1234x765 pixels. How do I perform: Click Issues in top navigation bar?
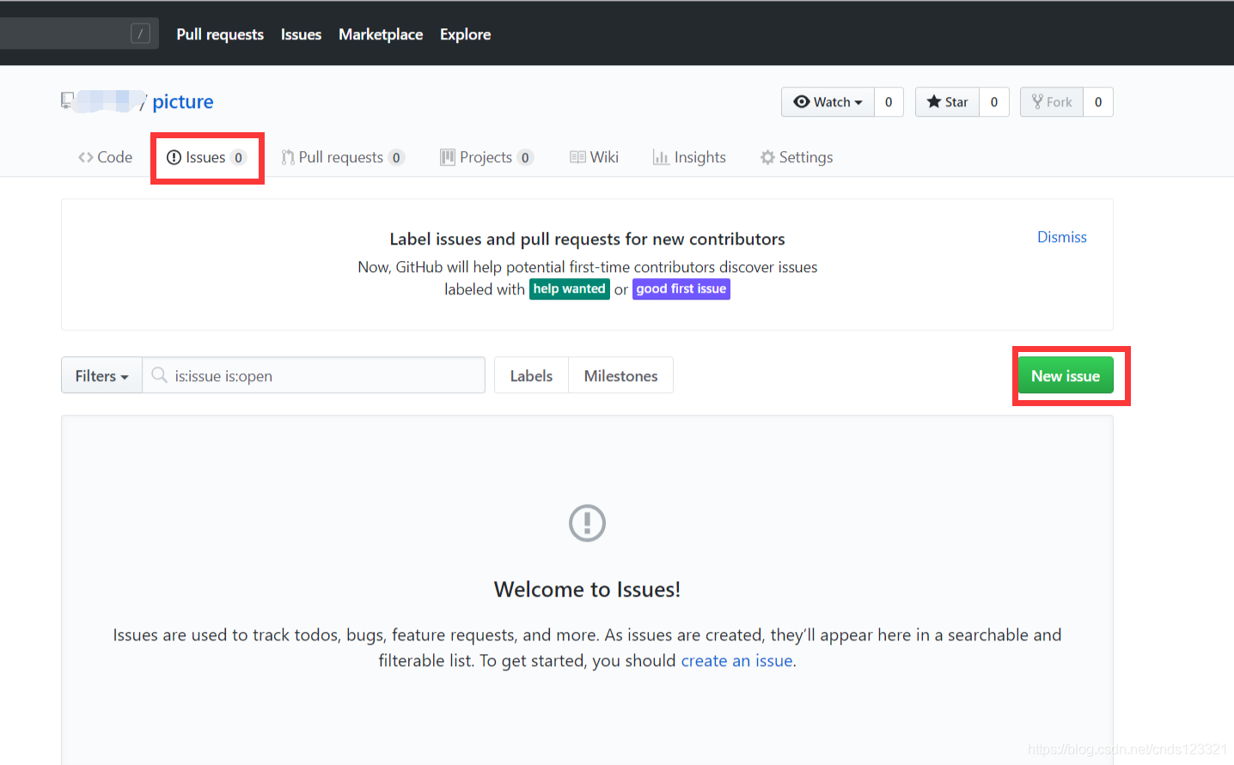pos(301,34)
